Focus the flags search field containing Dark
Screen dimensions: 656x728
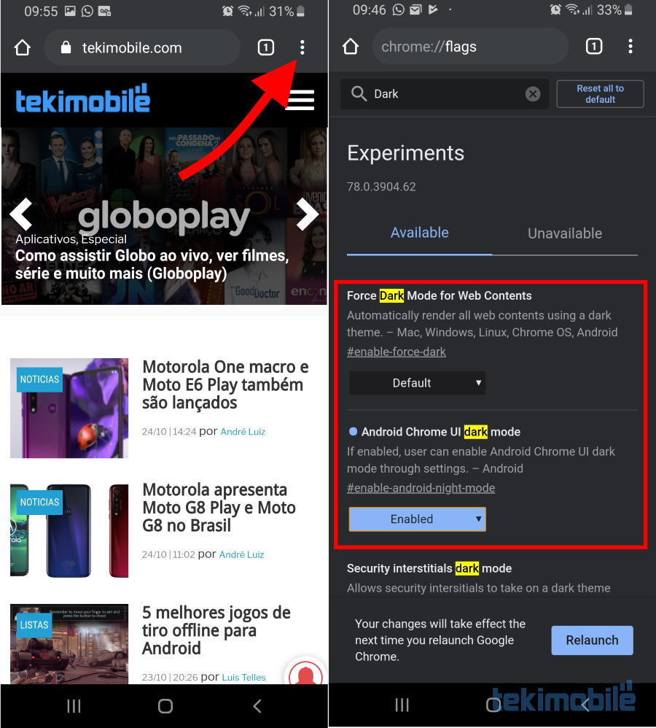pos(445,94)
